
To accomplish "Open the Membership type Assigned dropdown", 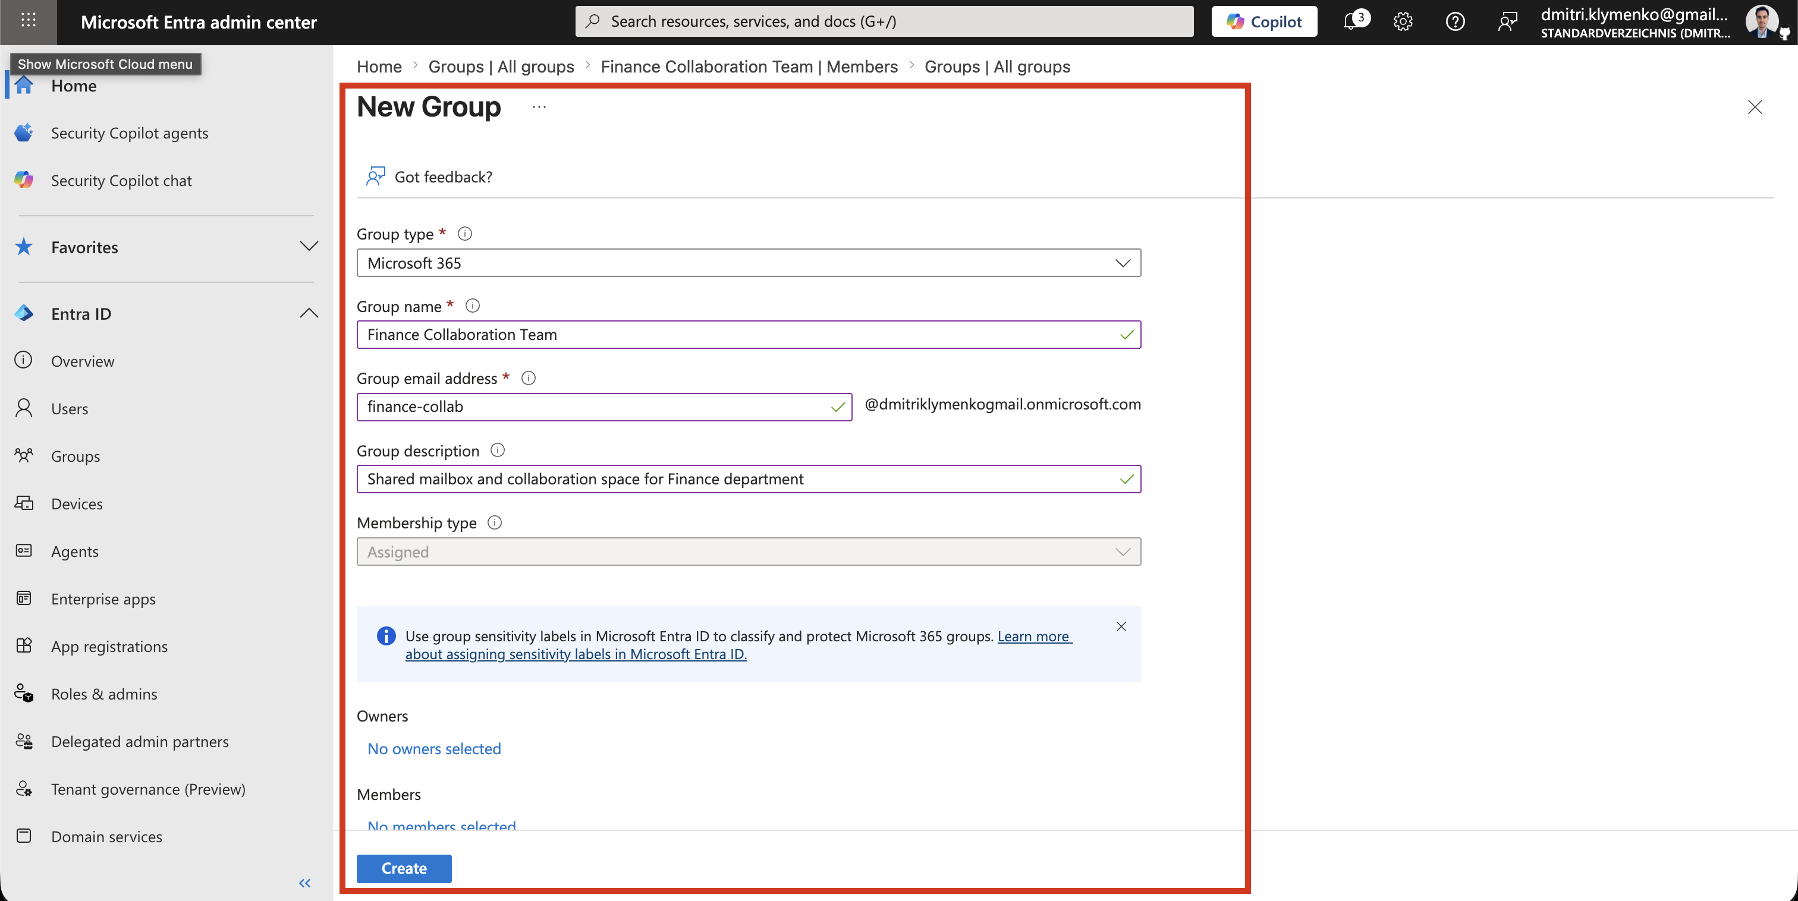I will (x=749, y=552).
